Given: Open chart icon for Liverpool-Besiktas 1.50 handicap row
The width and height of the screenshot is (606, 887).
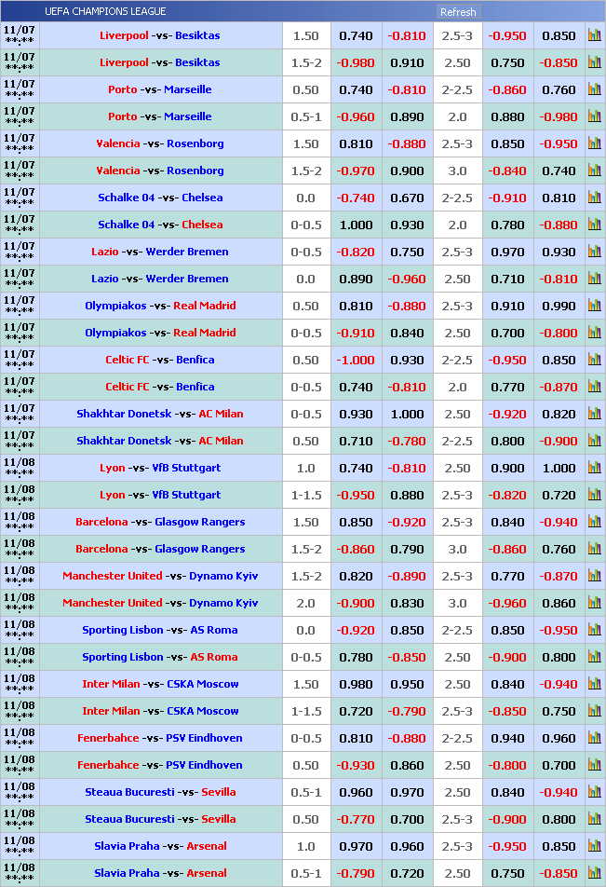Looking at the screenshot, I should [594, 36].
